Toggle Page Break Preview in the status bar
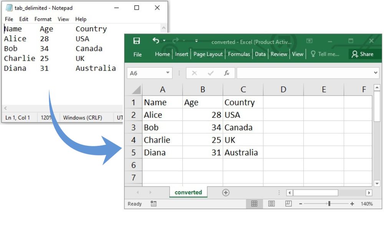384x241 pixels. [288, 204]
